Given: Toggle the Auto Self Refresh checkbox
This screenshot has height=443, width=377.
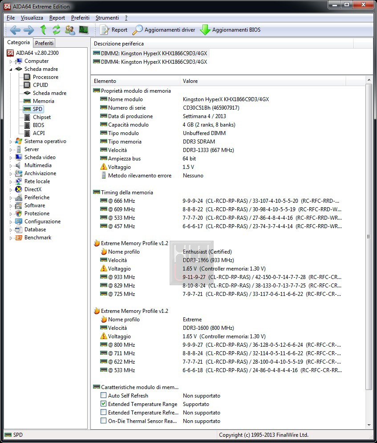Looking at the screenshot, I should pos(104,395).
